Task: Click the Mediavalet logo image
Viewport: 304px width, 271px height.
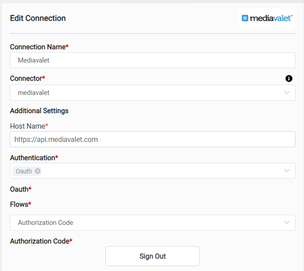Action: coord(266,18)
